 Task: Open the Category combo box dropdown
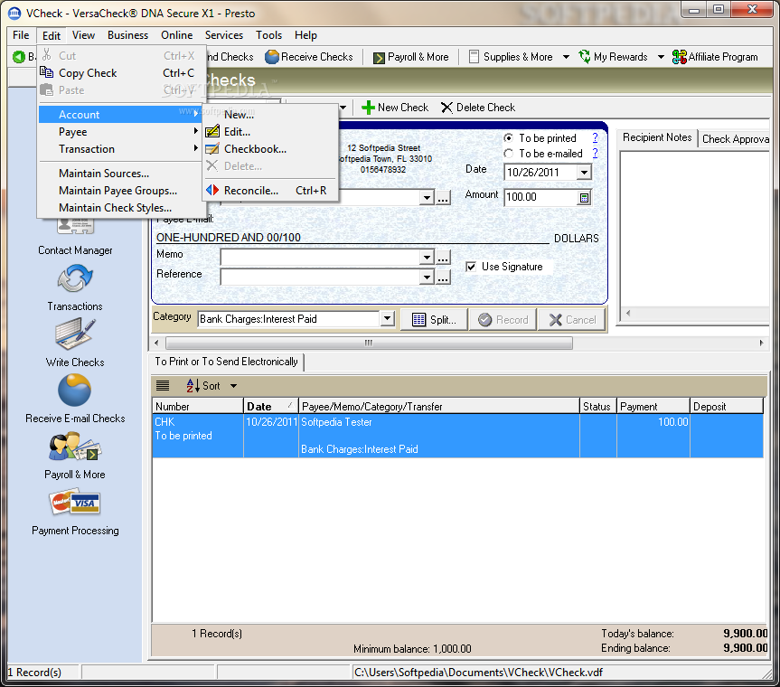coord(388,318)
